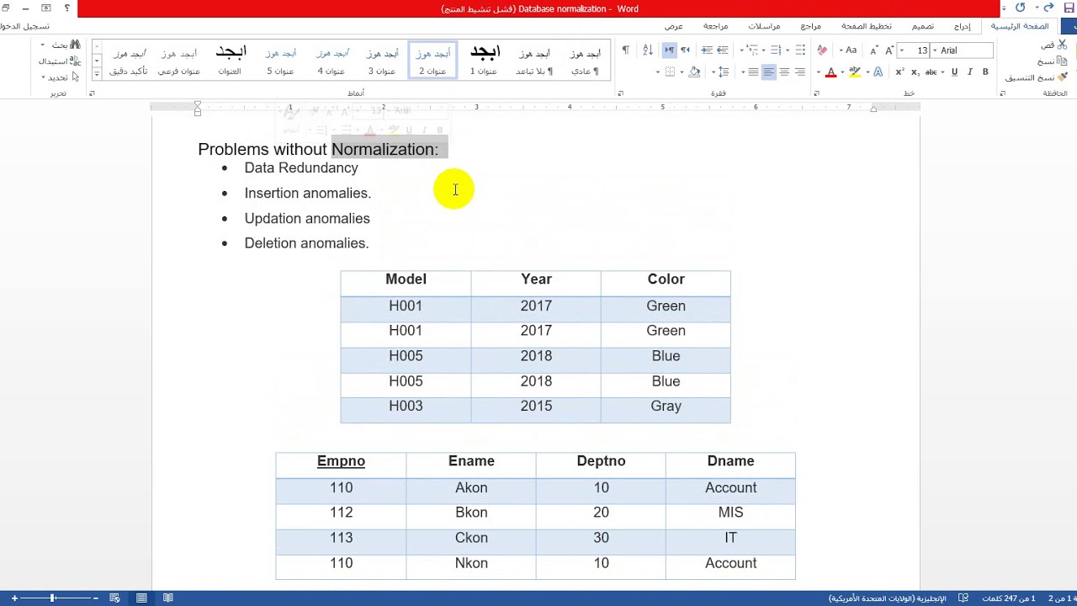Open the Mailings tab (مراسلات)

(764, 26)
